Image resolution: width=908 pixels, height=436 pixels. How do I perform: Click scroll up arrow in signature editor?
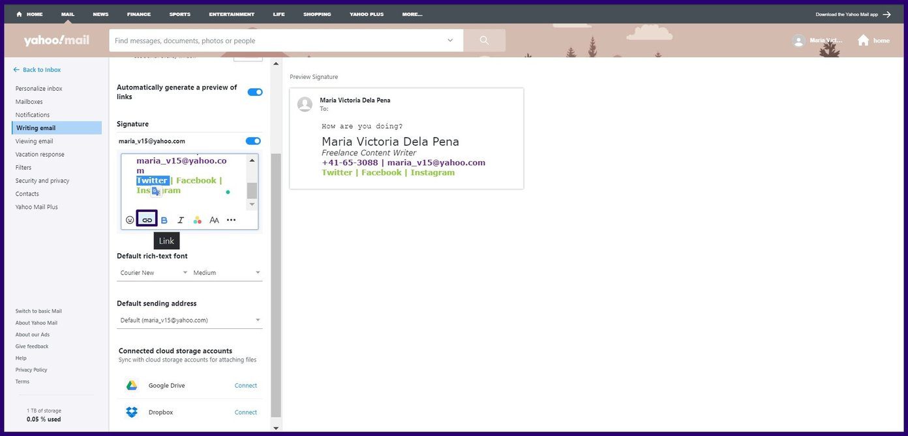(252, 161)
